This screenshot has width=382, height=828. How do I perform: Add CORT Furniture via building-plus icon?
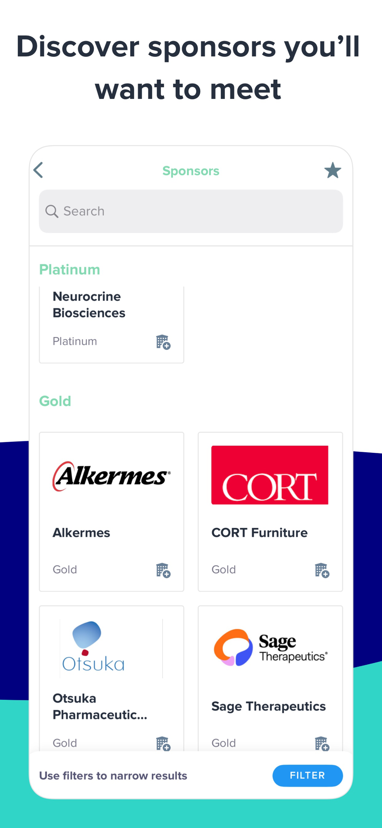(x=322, y=570)
